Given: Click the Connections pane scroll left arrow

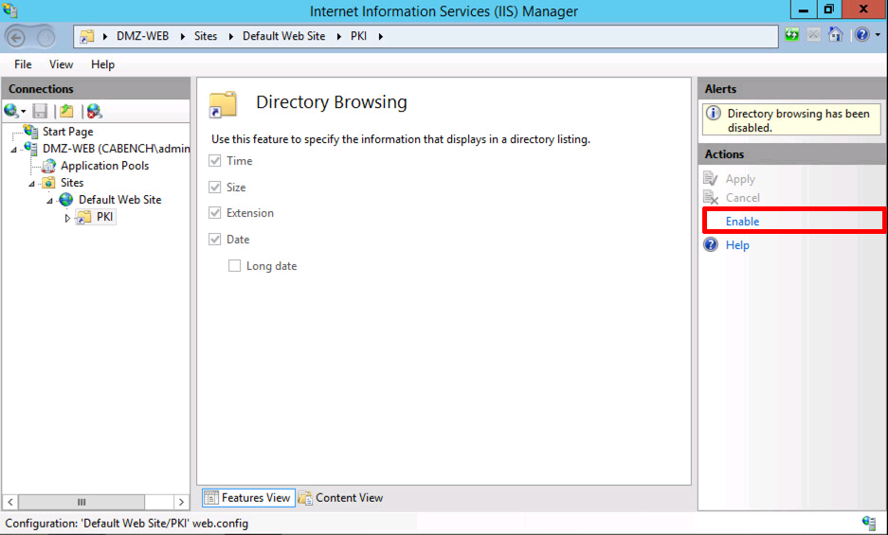Looking at the screenshot, I should click(x=10, y=502).
